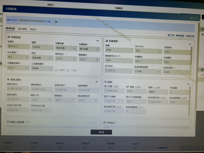Open 销售顾问 dropdown
Viewport: 204px width, 153px height.
89,59
